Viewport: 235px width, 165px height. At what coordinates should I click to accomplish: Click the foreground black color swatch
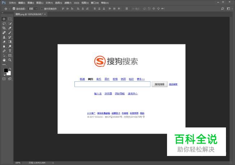[x=6, y=70]
